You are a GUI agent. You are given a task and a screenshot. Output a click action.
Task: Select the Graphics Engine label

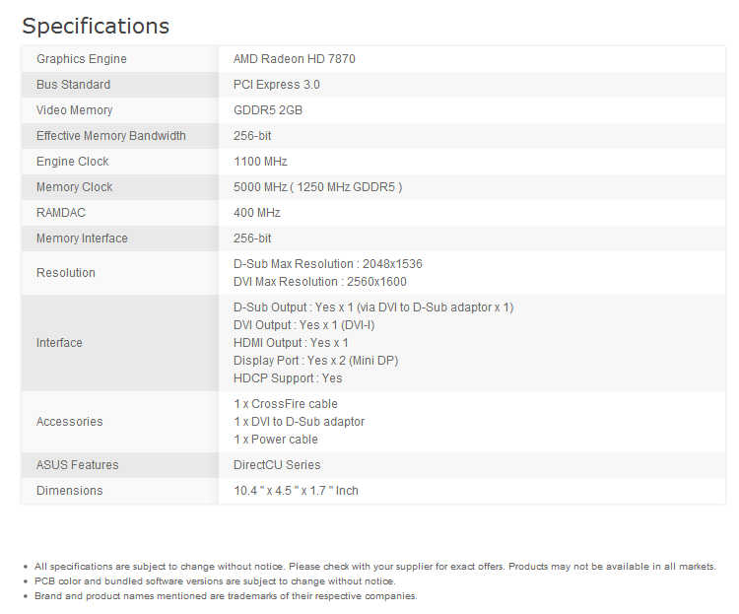(x=82, y=59)
